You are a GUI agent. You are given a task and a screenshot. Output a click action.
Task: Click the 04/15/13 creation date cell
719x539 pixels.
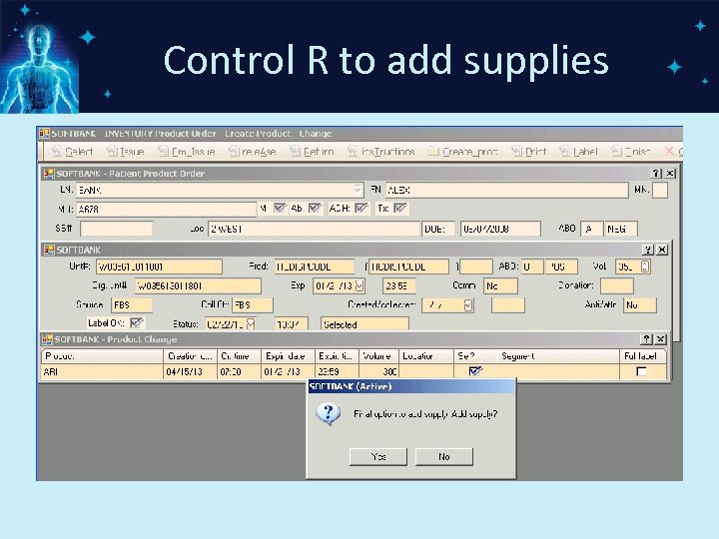point(191,371)
